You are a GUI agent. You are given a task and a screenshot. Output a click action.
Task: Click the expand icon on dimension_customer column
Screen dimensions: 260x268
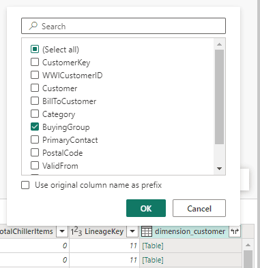[x=235, y=231]
